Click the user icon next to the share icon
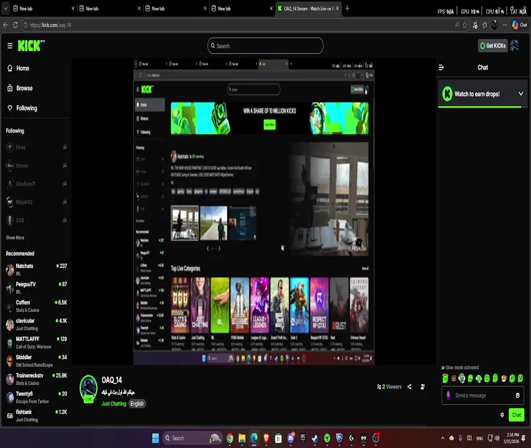531x448 pixels. pyautogui.click(x=423, y=386)
